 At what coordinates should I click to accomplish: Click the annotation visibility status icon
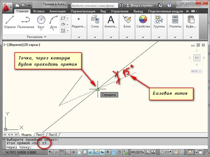click(x=176, y=152)
